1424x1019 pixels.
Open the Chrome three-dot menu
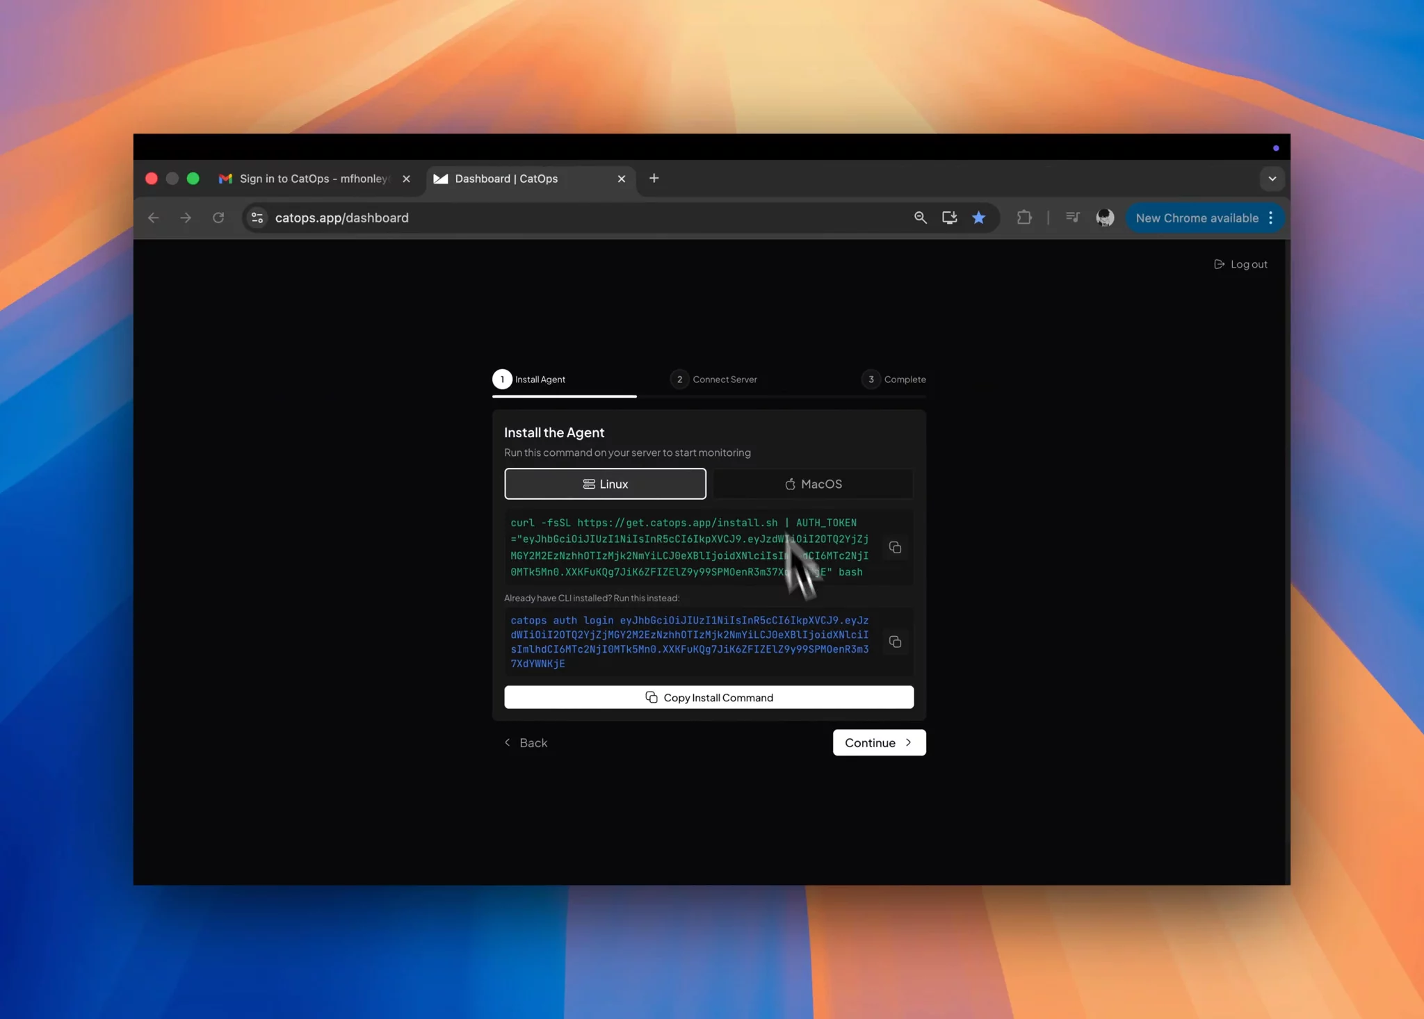pyautogui.click(x=1271, y=218)
